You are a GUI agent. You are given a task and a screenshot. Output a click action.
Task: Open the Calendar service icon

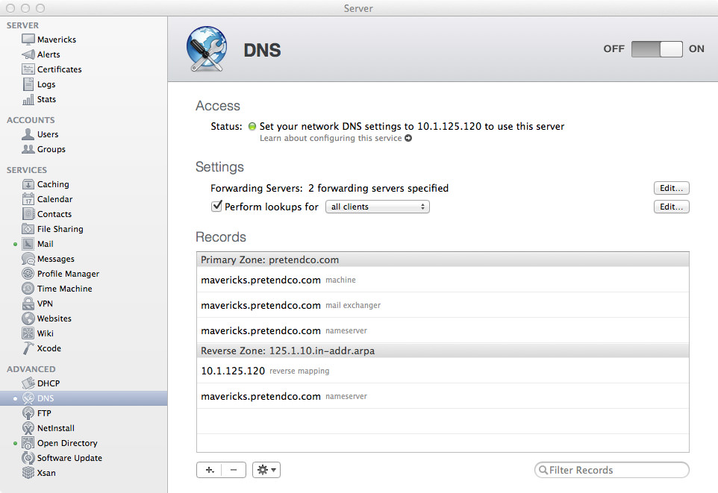coord(28,199)
